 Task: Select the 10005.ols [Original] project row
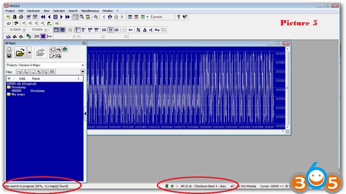tap(21, 84)
